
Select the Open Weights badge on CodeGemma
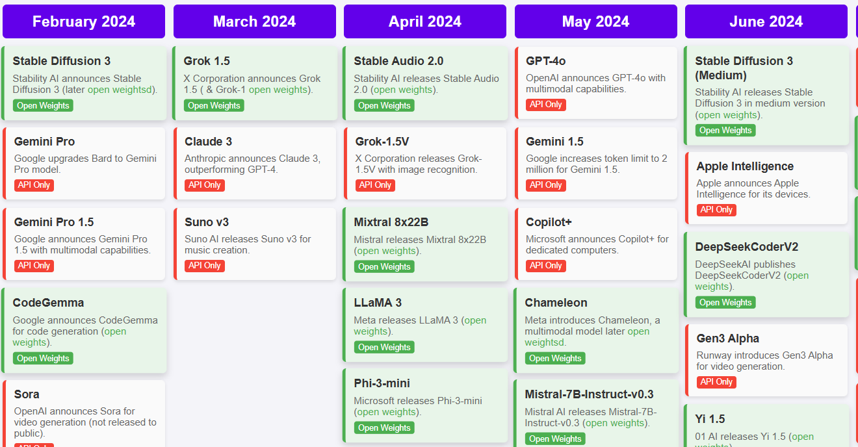(43, 358)
